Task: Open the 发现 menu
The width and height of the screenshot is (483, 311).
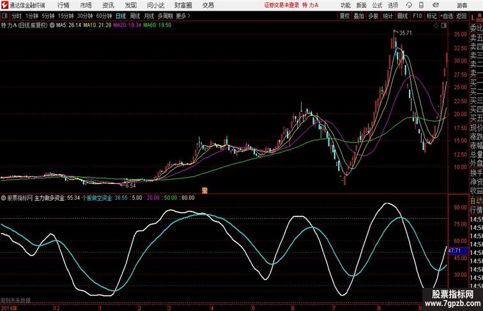Action: pyautogui.click(x=130, y=5)
